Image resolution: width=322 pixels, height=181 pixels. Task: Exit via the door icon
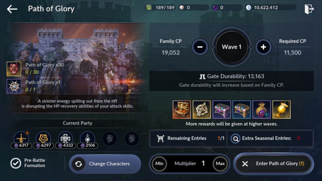pyautogui.click(x=309, y=9)
